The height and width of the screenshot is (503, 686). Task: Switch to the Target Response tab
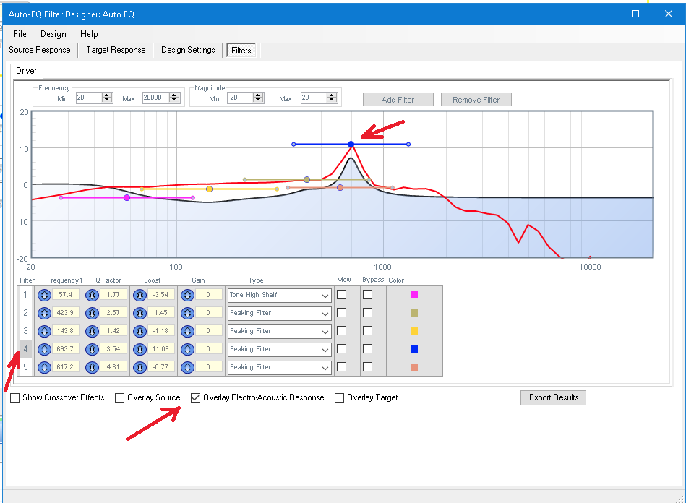tap(116, 50)
